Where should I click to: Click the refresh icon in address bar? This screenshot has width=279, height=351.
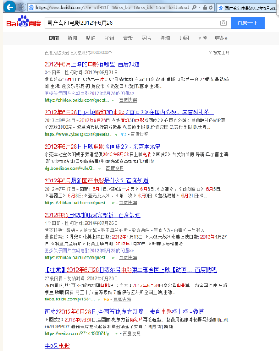point(211,7)
